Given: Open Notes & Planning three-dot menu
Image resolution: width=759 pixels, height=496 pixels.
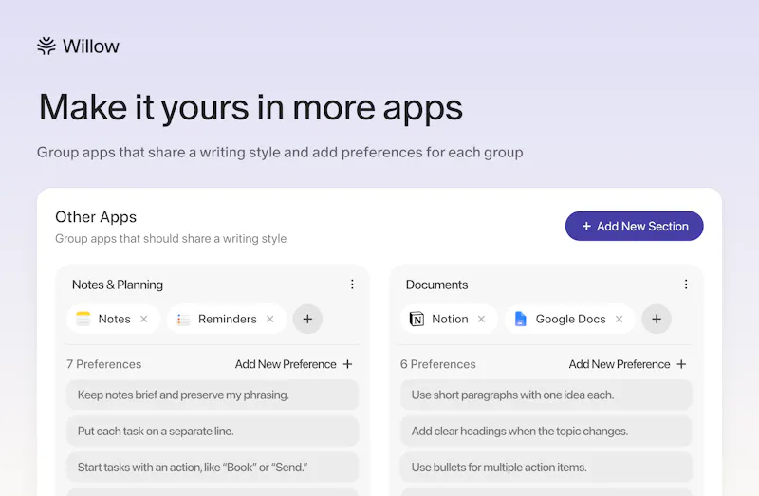Looking at the screenshot, I should click(352, 285).
